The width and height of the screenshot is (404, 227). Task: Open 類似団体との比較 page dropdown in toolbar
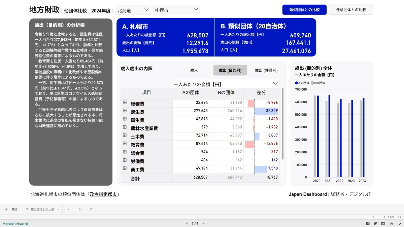click(42, 209)
